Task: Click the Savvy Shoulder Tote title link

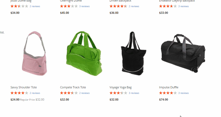Action: [24, 87]
